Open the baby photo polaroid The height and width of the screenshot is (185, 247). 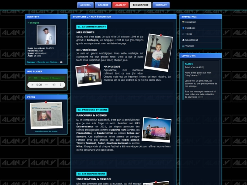[158, 53]
